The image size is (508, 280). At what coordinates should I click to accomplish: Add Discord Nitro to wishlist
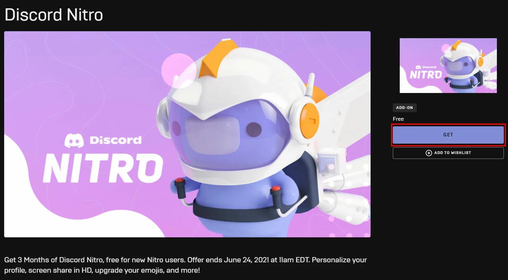(448, 153)
